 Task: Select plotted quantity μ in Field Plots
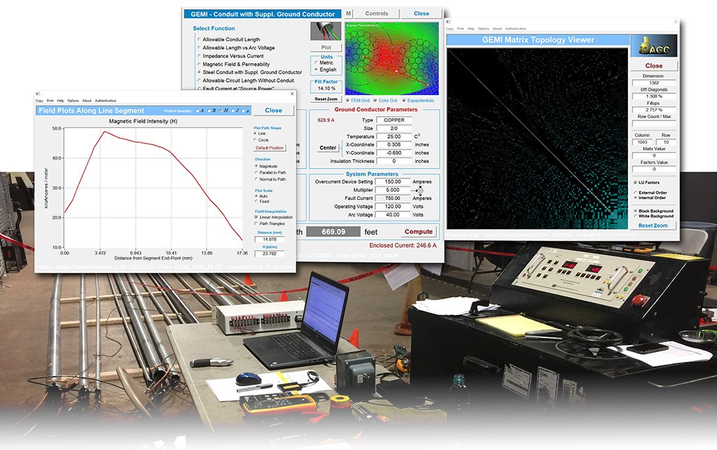coord(244,111)
